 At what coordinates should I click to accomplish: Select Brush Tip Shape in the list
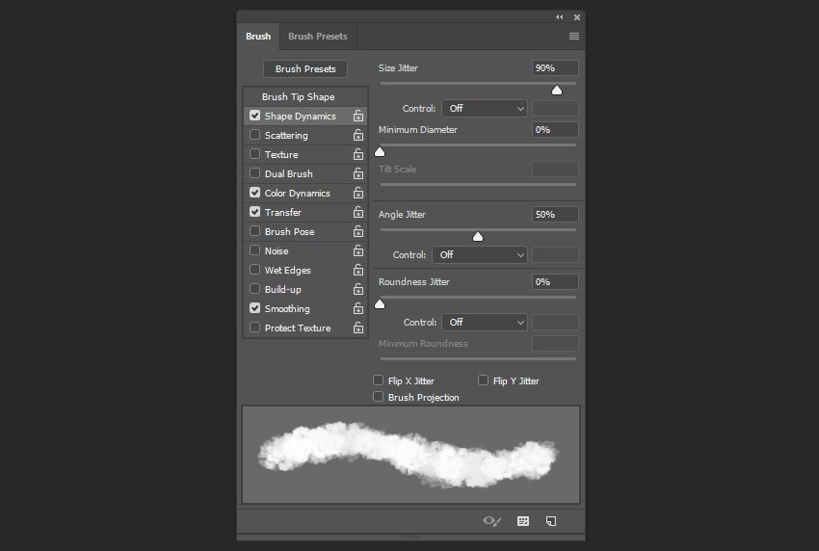(x=299, y=97)
